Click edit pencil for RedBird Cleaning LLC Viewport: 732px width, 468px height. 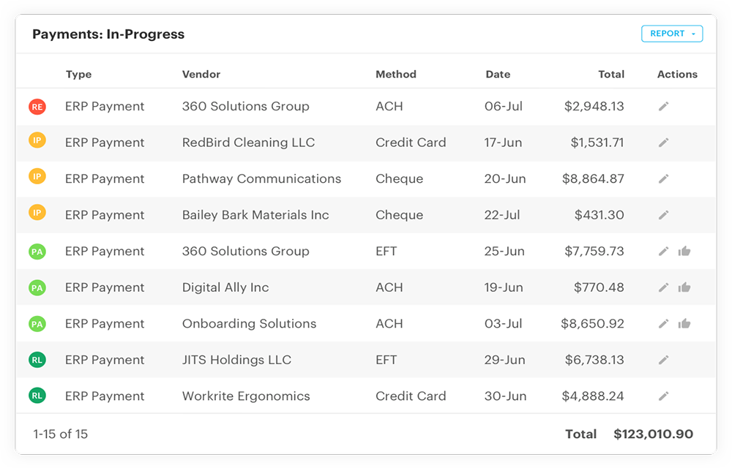pos(663,143)
